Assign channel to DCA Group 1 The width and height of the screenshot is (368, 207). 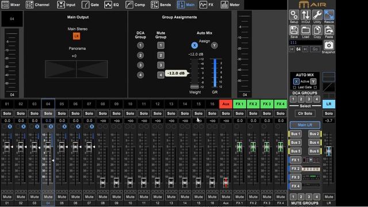140,45
